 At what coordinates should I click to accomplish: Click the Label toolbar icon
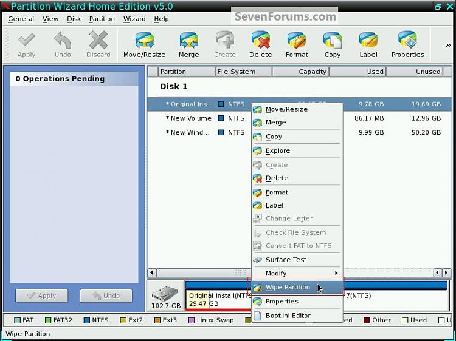coord(368,40)
